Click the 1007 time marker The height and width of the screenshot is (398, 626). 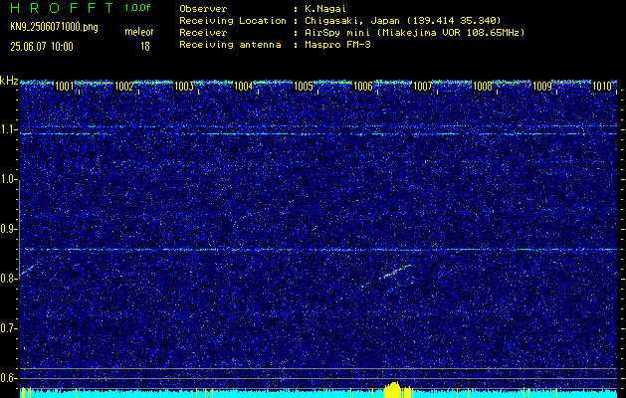pos(422,87)
